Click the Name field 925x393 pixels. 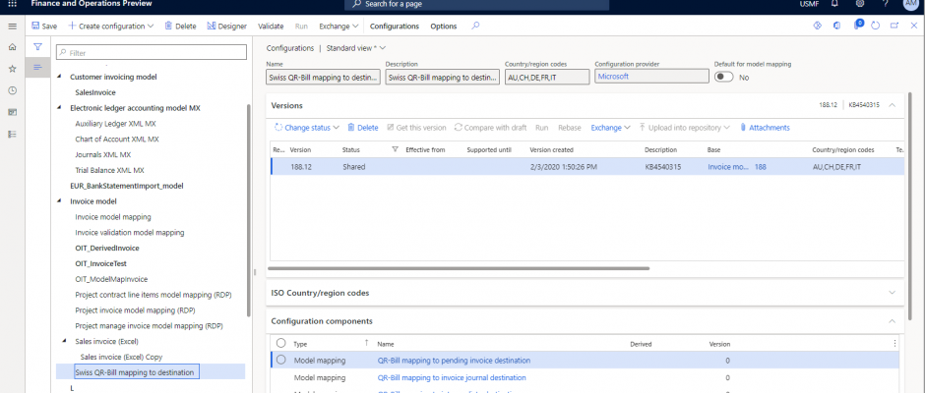click(323, 77)
